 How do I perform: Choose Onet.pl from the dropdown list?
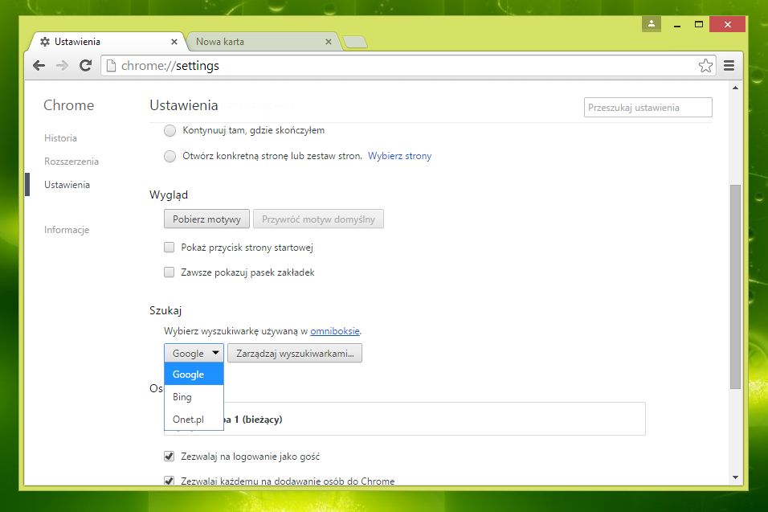pos(194,420)
